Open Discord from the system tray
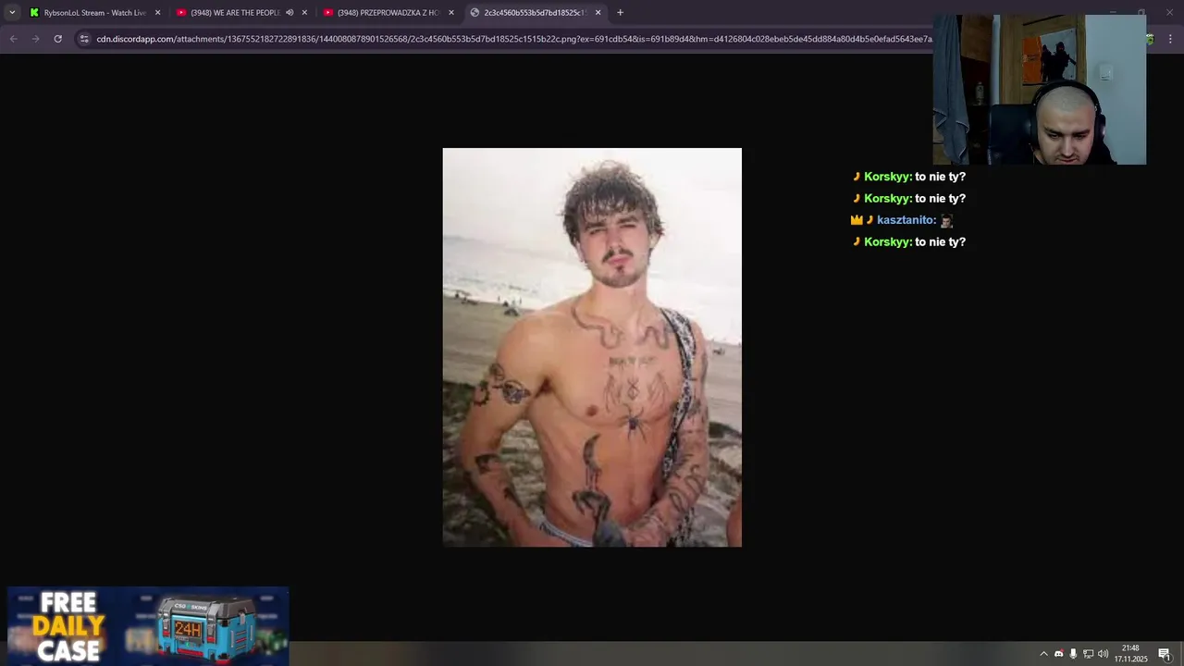The image size is (1184, 666). [1059, 654]
